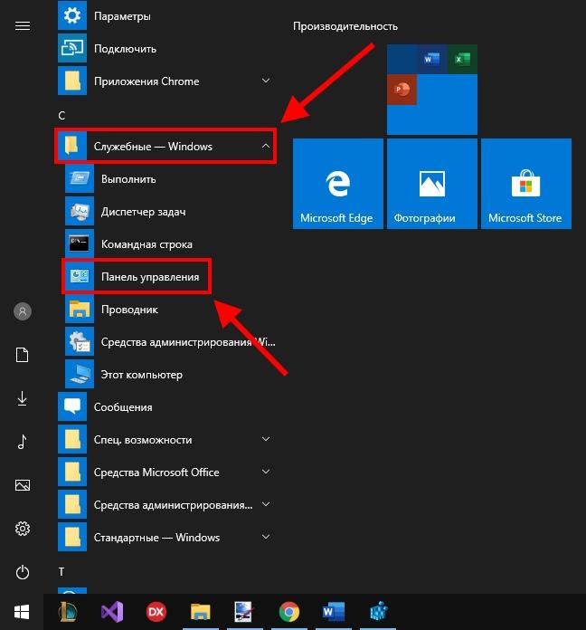Open the Диспетчер задач icon
586x630 pixels.
pos(80,211)
